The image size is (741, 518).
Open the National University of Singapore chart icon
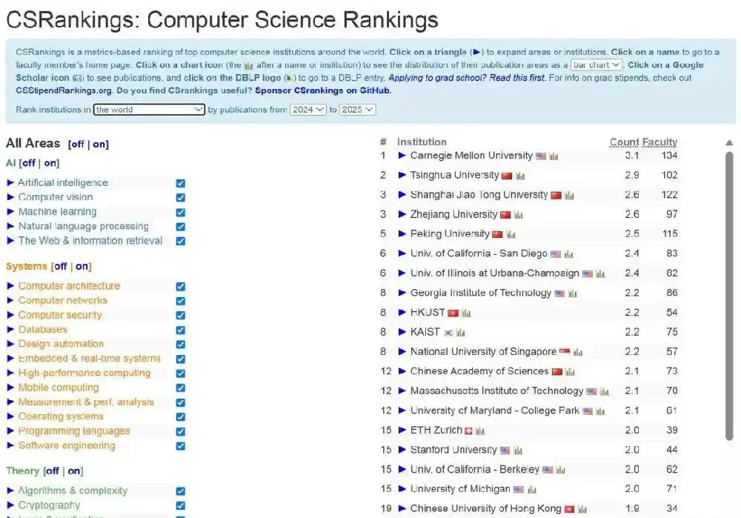click(578, 353)
